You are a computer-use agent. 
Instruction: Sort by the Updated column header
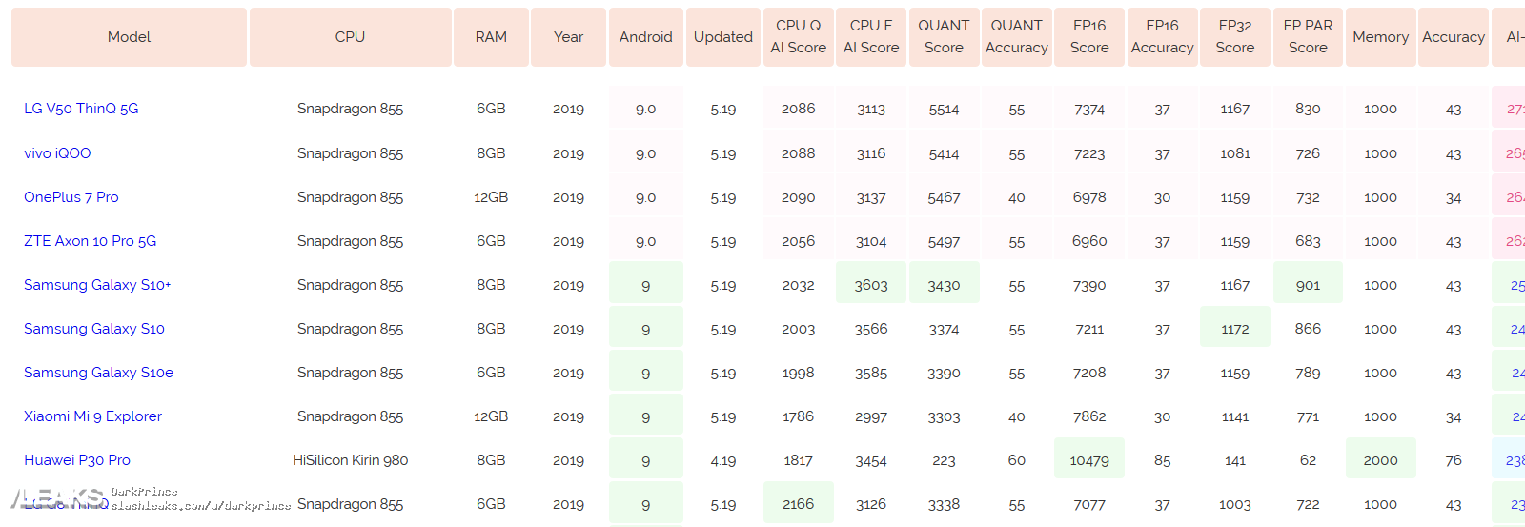tap(723, 37)
